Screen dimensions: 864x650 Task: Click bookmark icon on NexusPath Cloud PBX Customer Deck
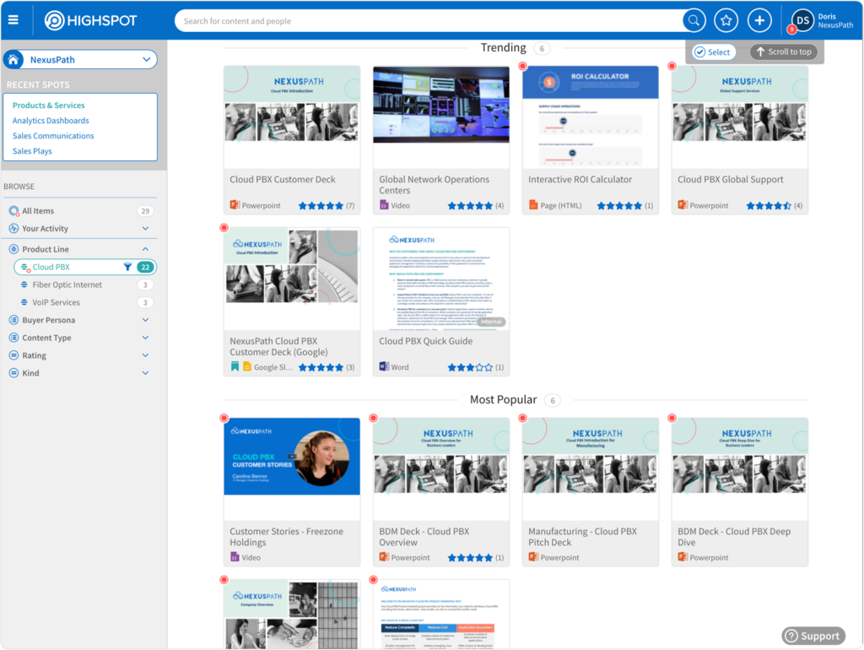[235, 366]
